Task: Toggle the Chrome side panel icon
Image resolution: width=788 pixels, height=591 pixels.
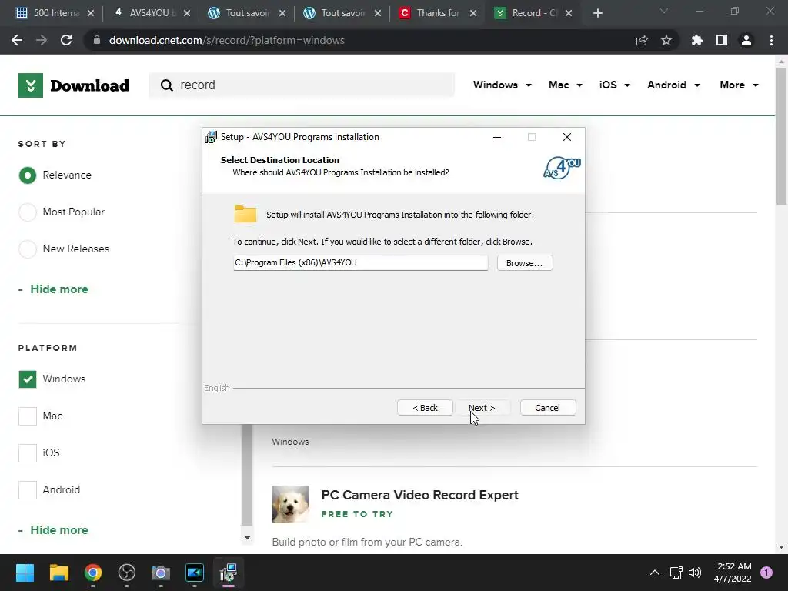Action: [722, 40]
